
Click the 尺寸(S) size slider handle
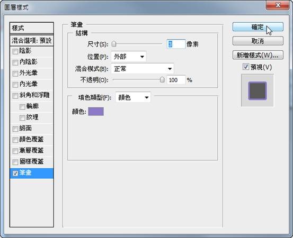(x=114, y=44)
